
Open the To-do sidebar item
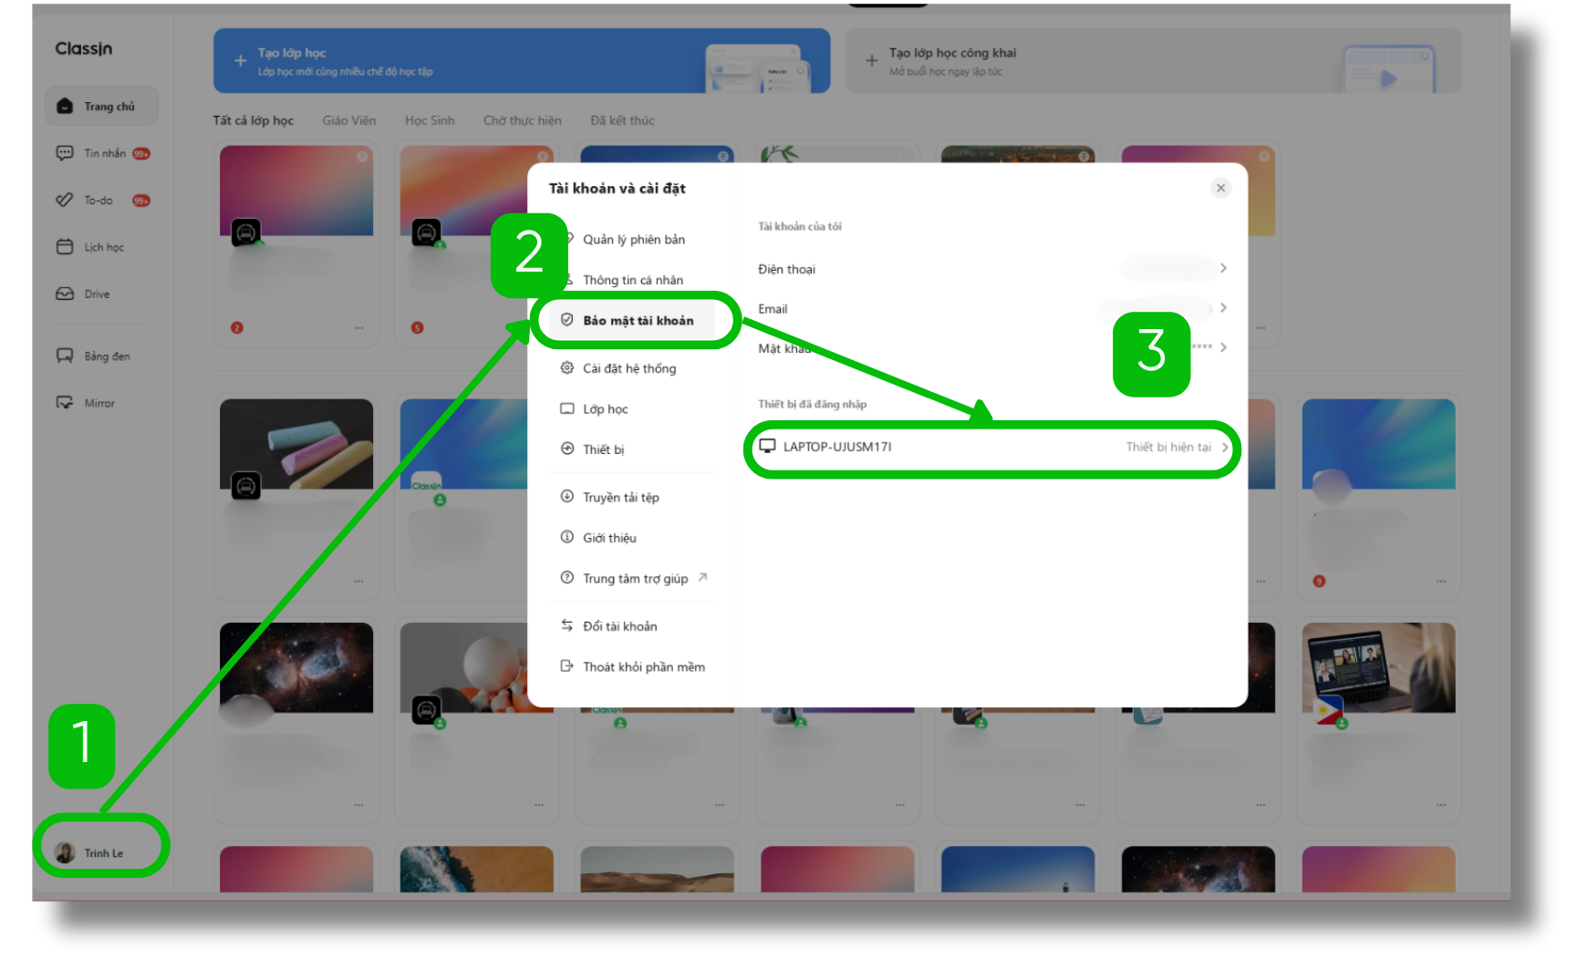point(98,201)
